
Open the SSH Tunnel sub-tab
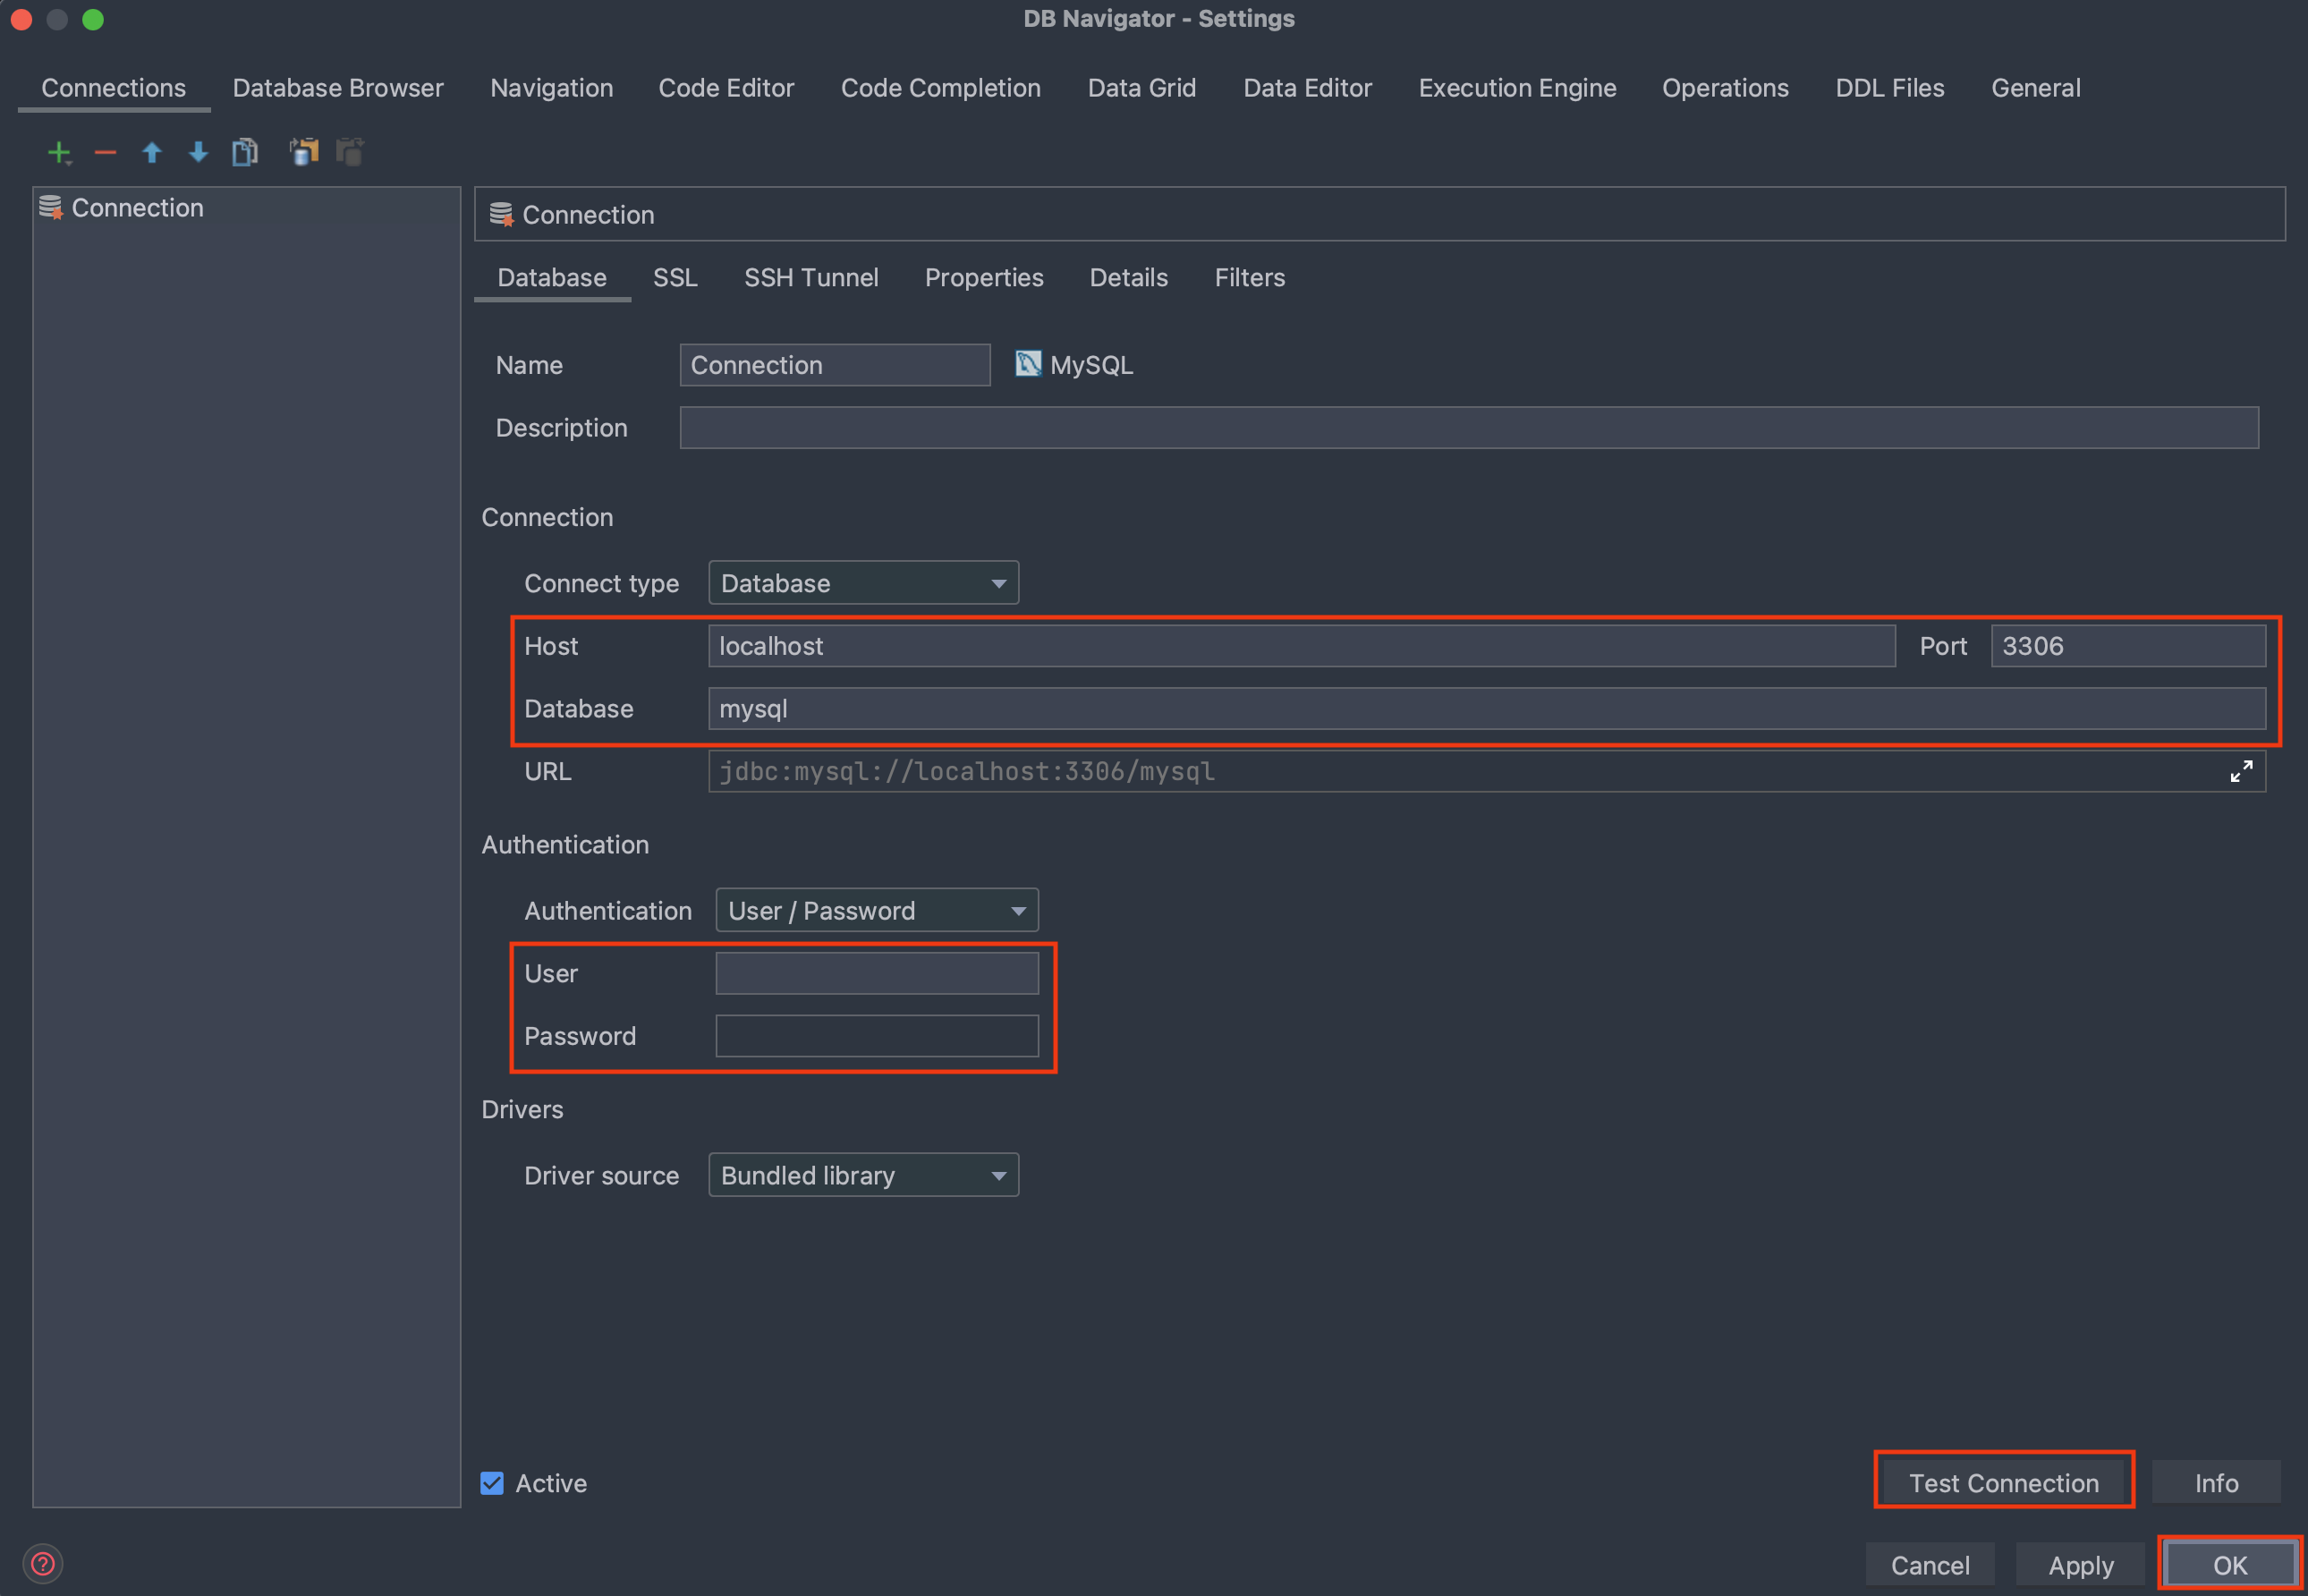point(811,277)
